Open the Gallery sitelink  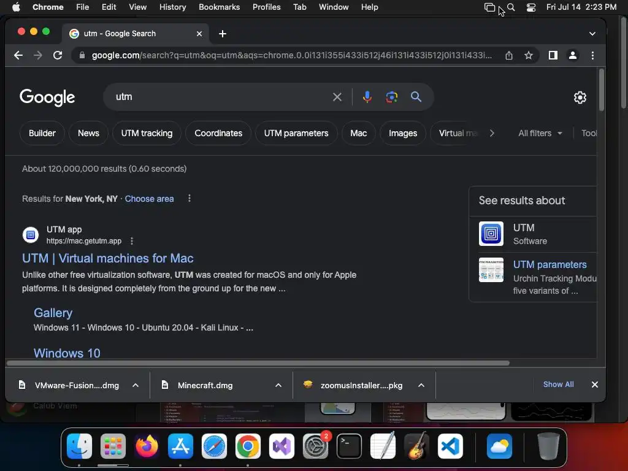coord(53,313)
